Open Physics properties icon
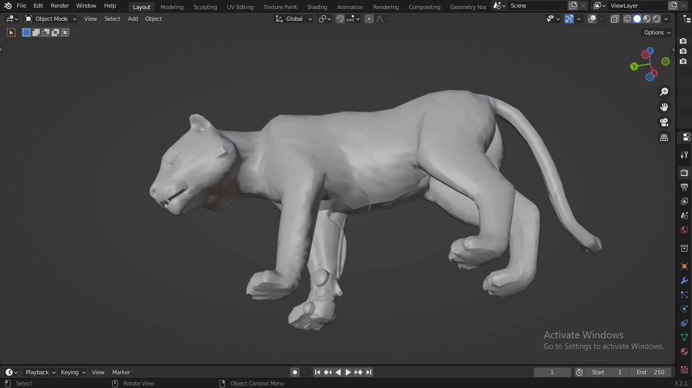The width and height of the screenshot is (692, 388). click(684, 309)
